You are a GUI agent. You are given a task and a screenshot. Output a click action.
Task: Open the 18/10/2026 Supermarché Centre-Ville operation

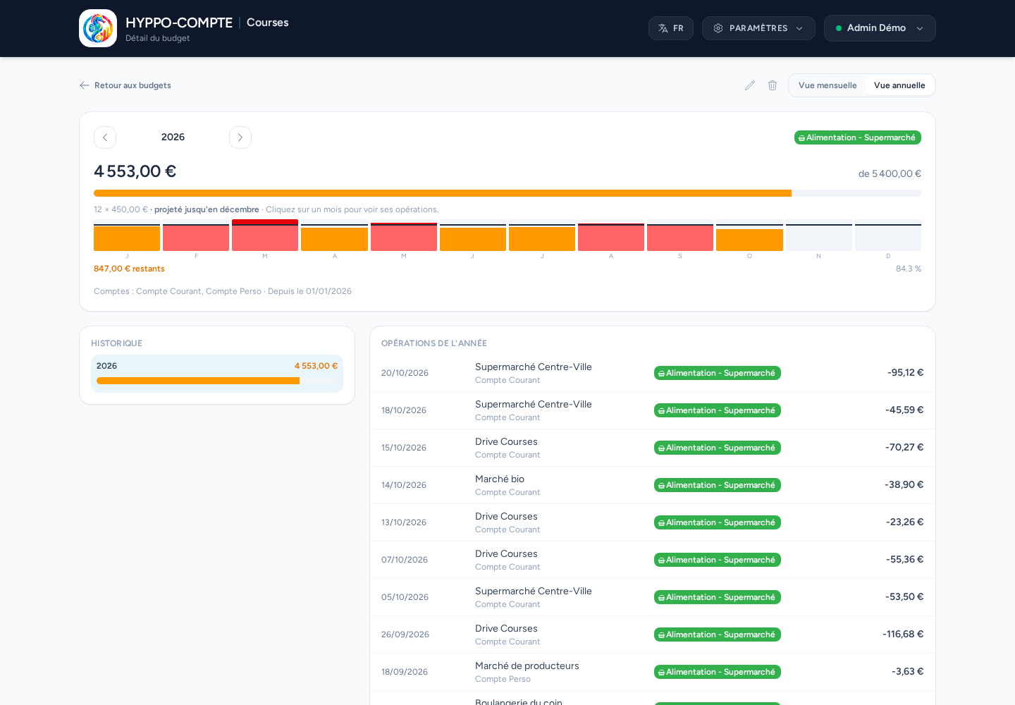653,410
